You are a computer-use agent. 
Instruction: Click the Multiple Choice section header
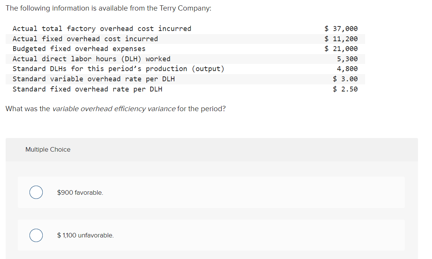coord(48,149)
